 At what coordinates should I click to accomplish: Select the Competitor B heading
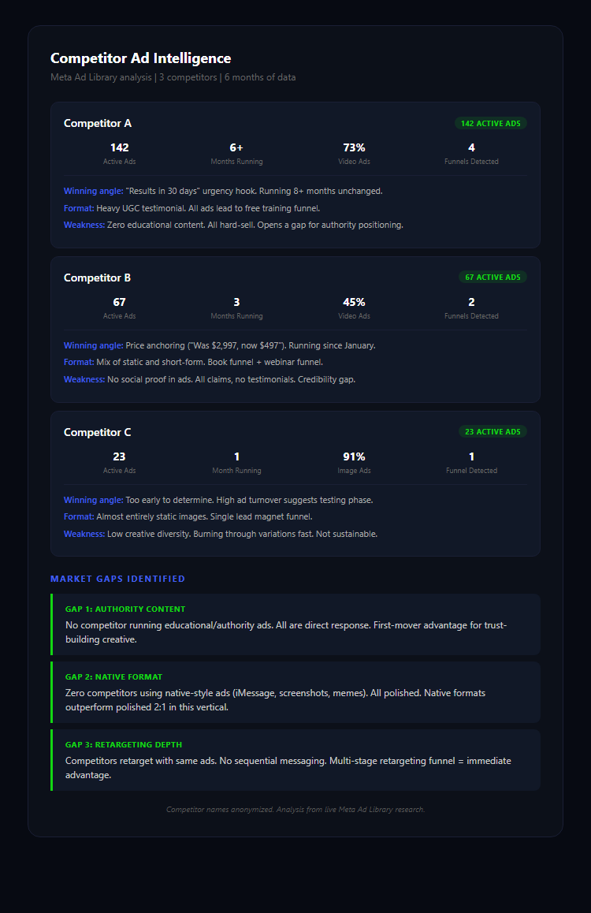point(98,278)
